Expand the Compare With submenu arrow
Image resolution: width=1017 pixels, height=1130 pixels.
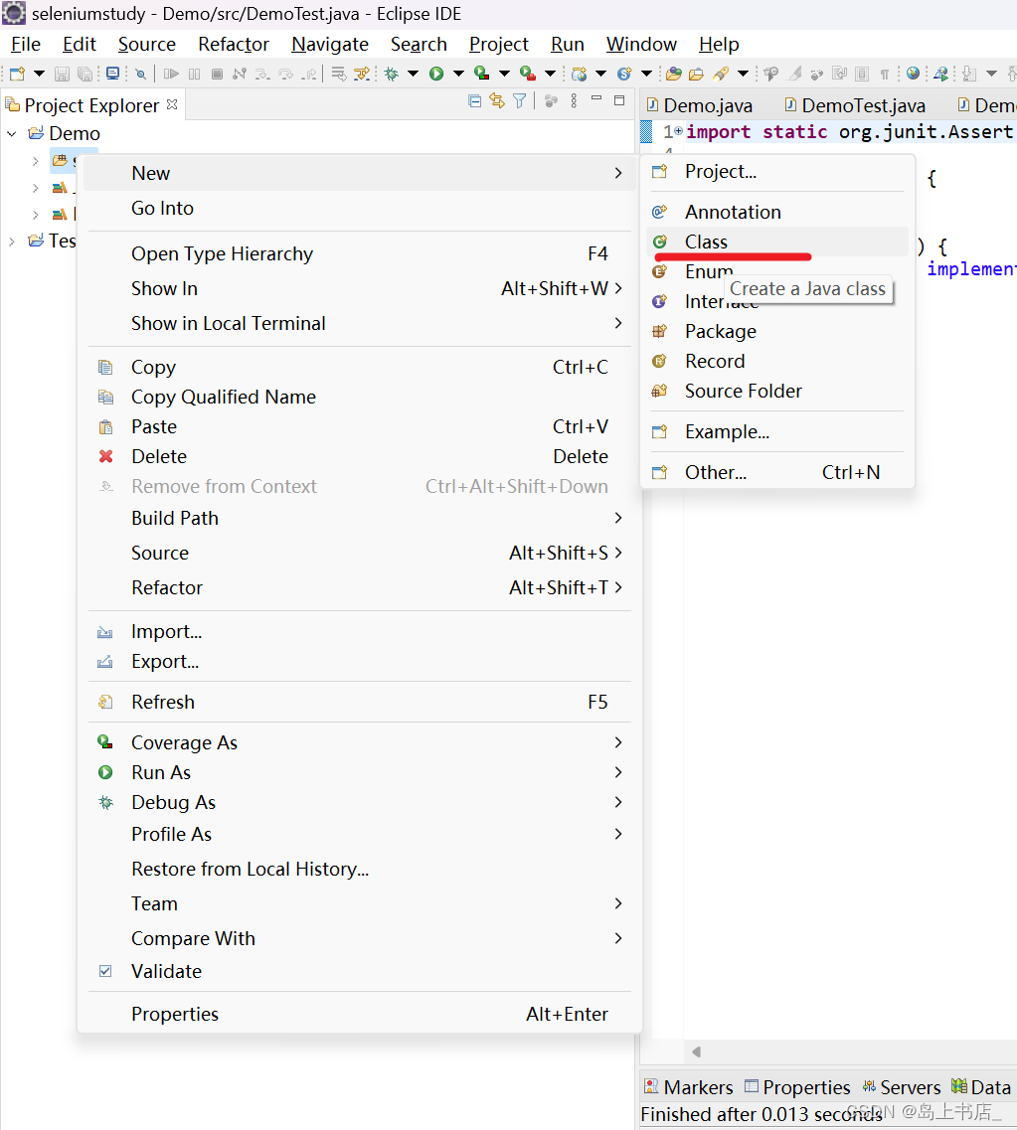coord(617,937)
